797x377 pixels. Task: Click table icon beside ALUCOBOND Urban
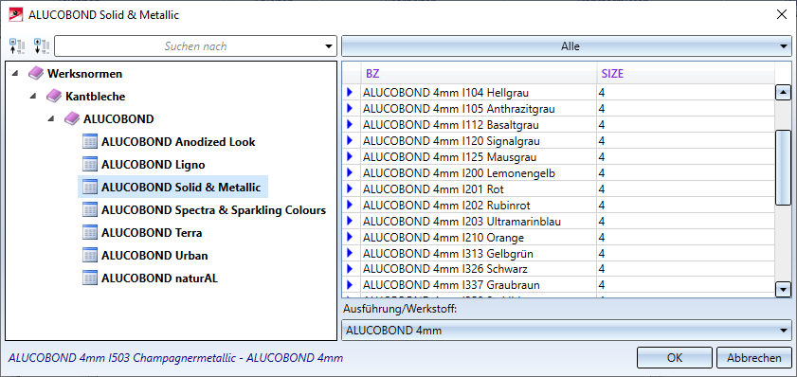90,256
